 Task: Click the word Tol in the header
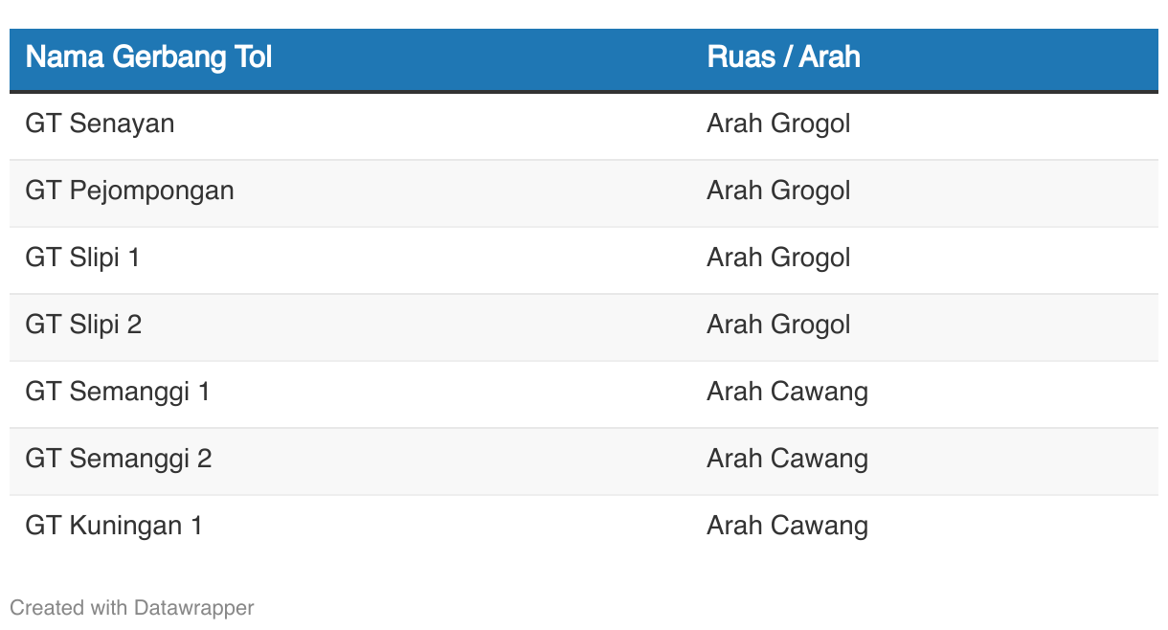coord(253,57)
